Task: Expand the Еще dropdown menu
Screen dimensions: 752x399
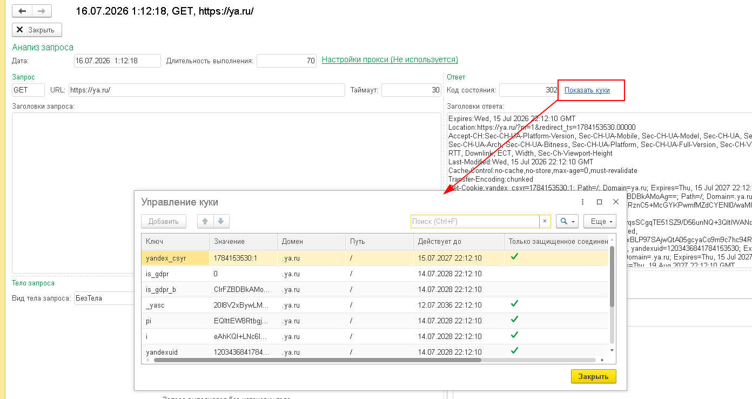Action: point(600,221)
